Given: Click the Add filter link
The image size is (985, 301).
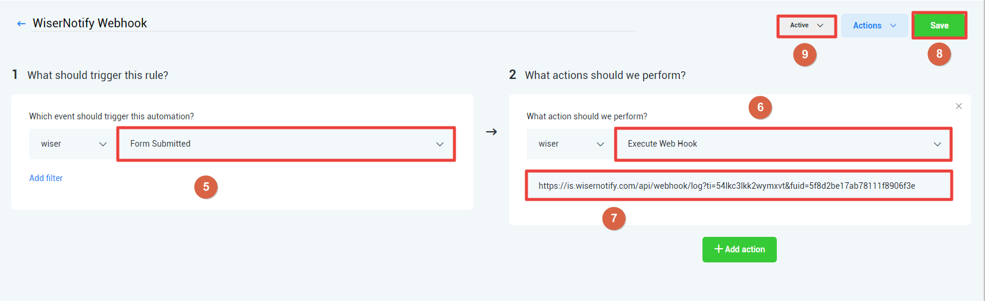Looking at the screenshot, I should (x=46, y=178).
